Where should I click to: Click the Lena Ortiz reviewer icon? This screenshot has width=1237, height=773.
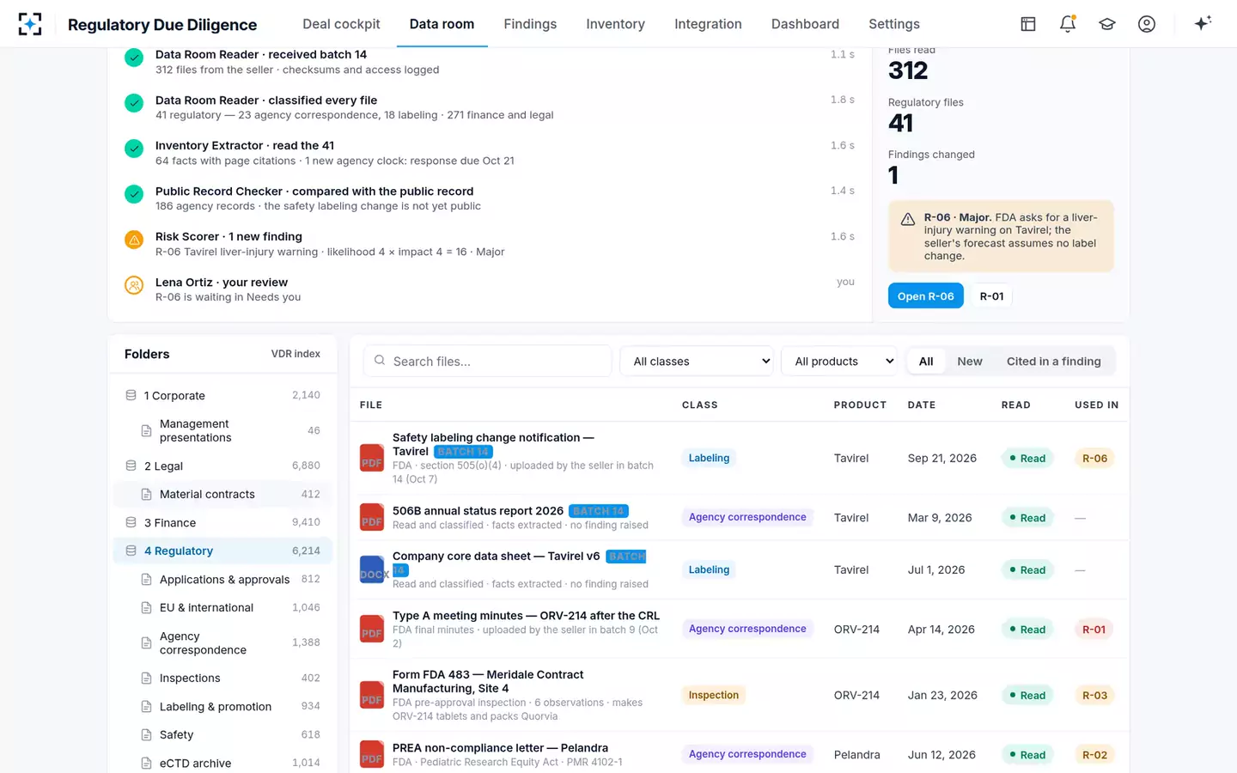coord(134,285)
